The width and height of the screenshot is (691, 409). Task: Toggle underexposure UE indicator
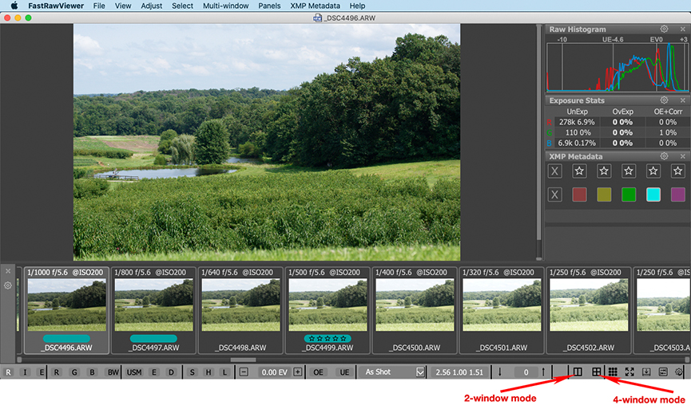click(344, 372)
